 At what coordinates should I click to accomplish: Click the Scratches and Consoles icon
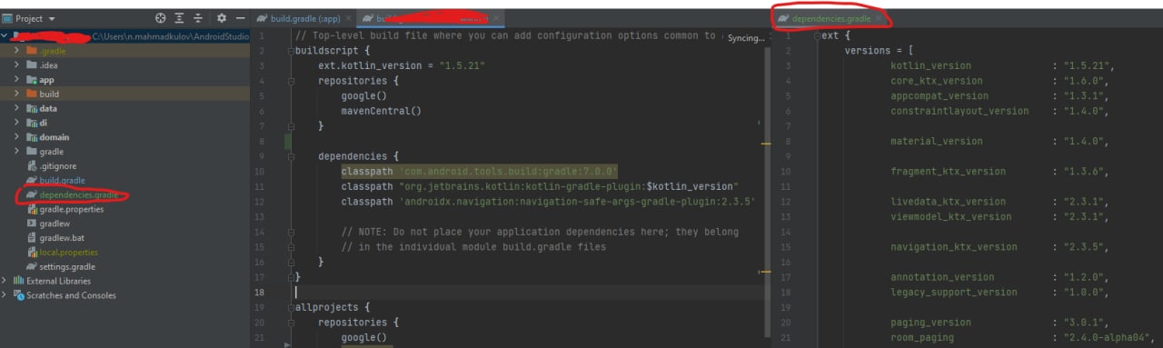click(18, 295)
